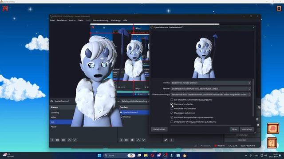Click the square icon at top right corner
Viewport: 284px width, 159px height.
[279, 8]
